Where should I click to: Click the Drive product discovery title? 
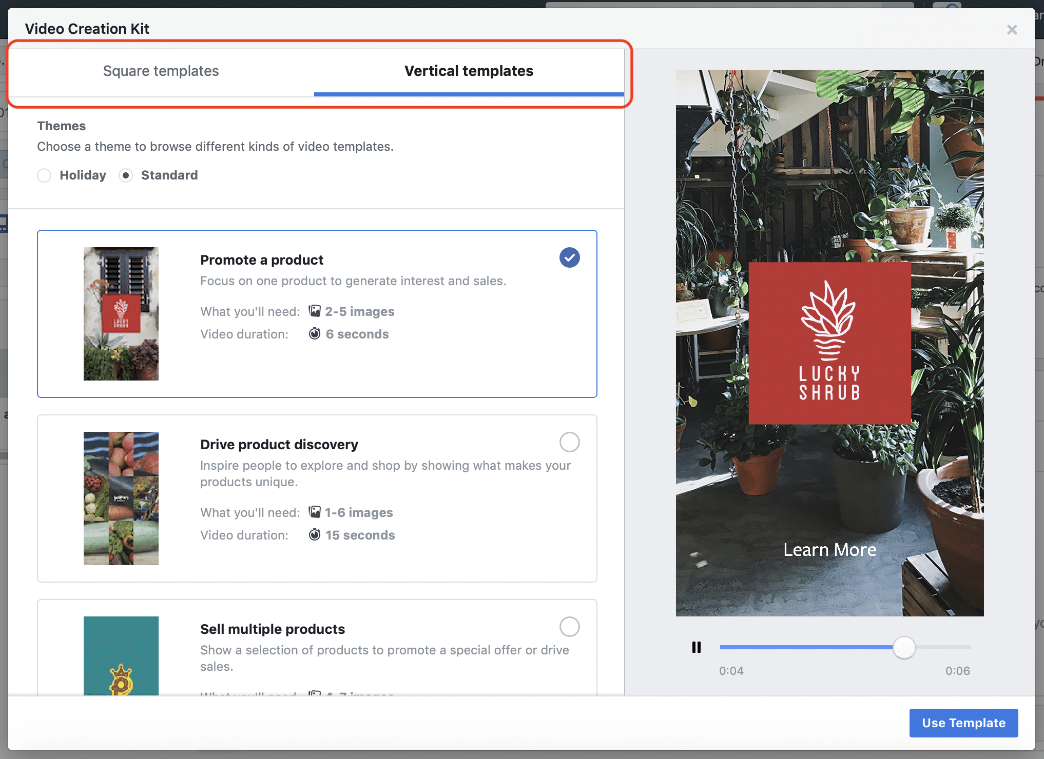[279, 445]
